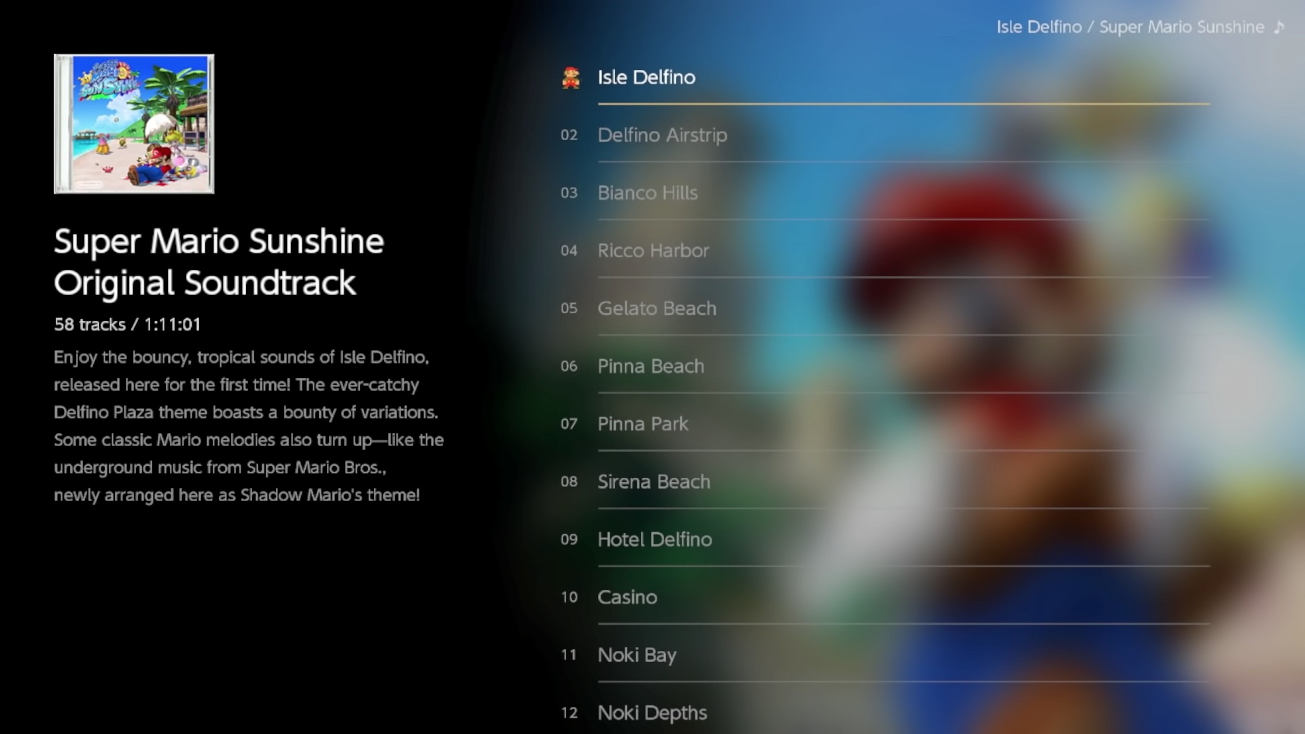
Task: Play track 11 Noki Bay
Action: 636,655
